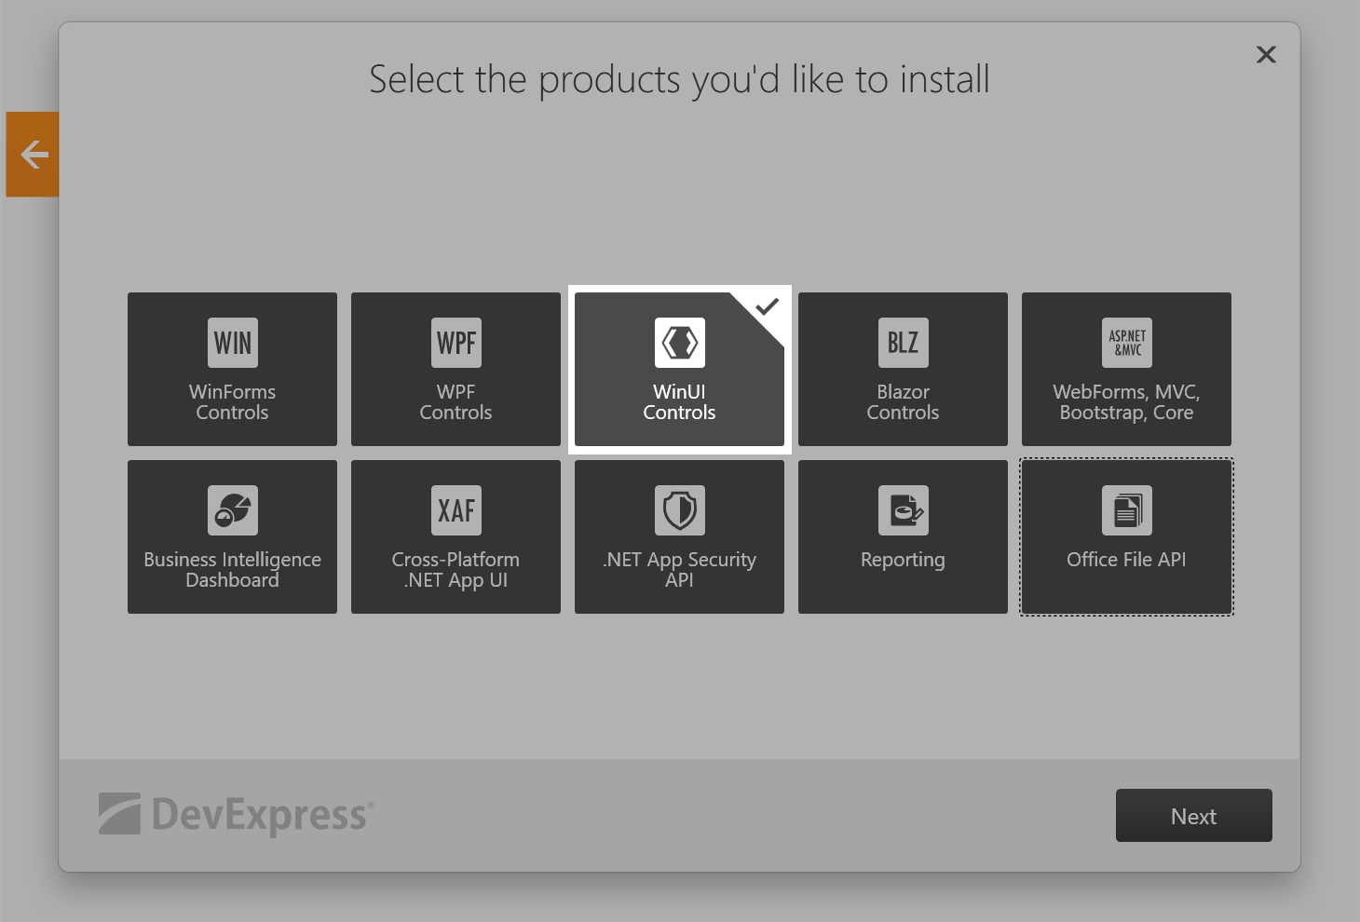Click the Next button
The image size is (1360, 922).
[1194, 816]
